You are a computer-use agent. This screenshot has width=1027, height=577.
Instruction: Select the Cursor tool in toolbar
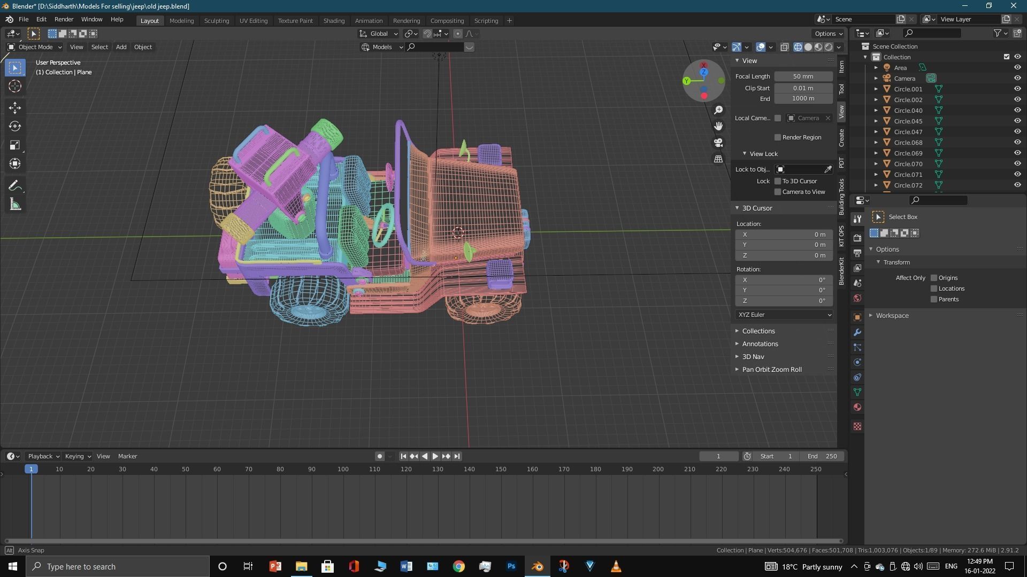(15, 86)
